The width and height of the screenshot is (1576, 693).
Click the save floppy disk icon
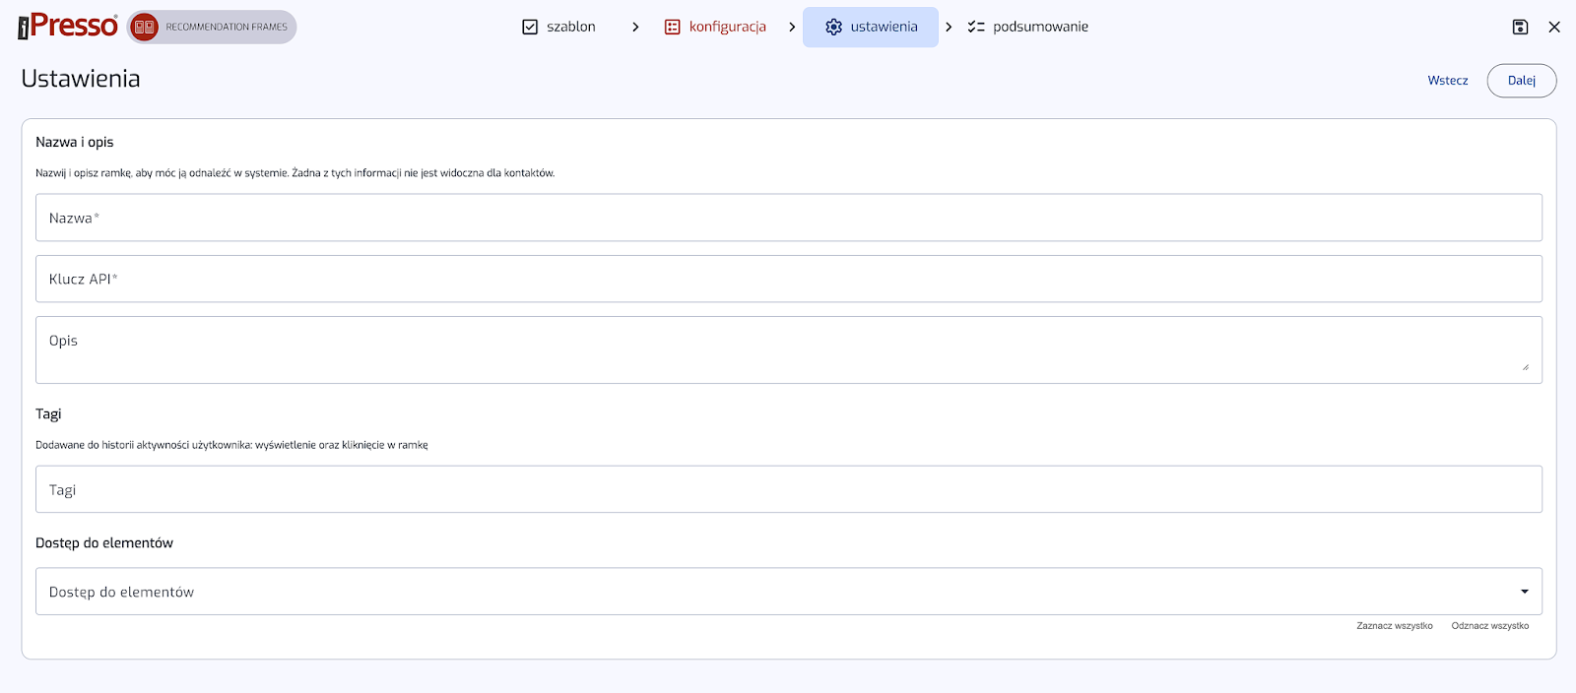pyautogui.click(x=1520, y=28)
